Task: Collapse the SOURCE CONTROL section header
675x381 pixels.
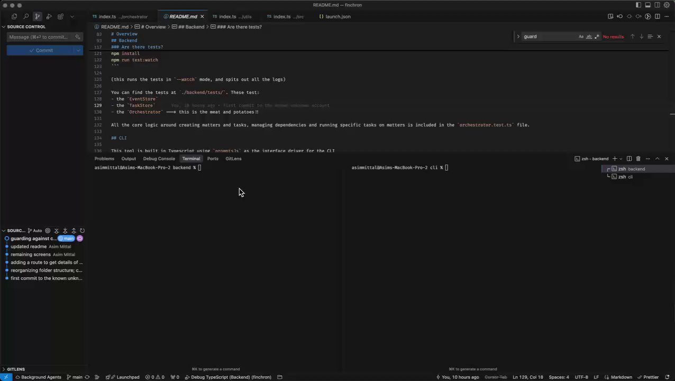Action: pyautogui.click(x=26, y=26)
